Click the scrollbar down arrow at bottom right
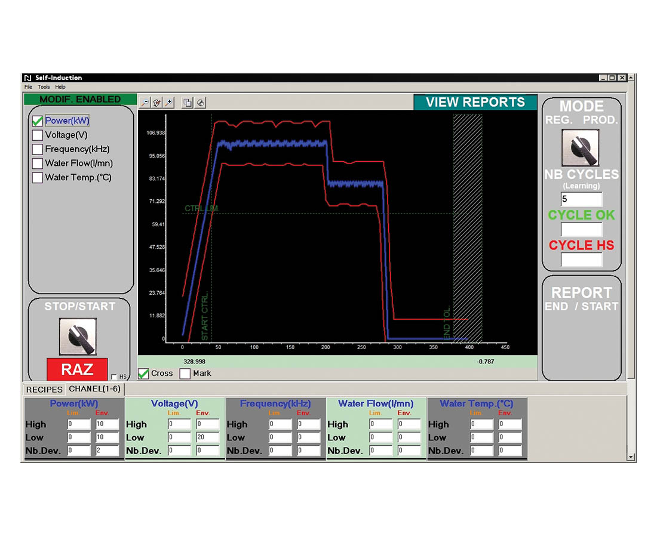The height and width of the screenshot is (537, 657). coord(631,457)
